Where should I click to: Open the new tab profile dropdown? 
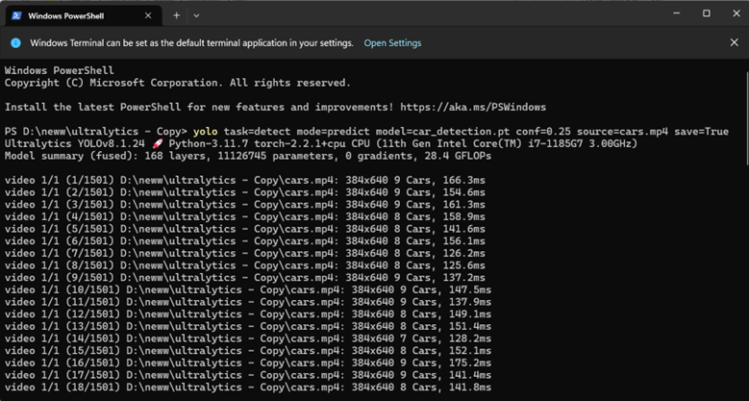click(x=196, y=15)
